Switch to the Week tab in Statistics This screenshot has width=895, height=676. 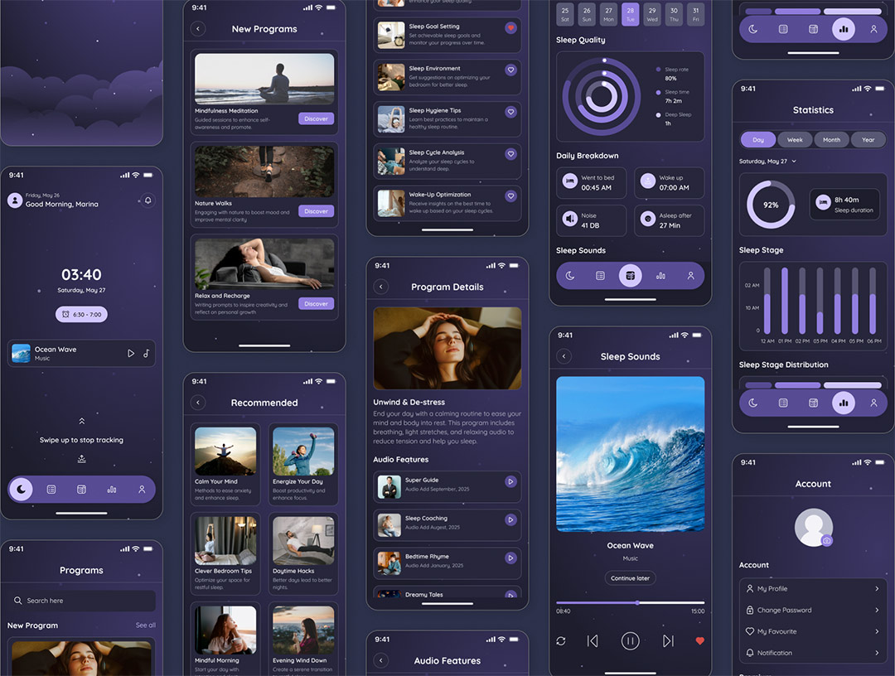795,140
